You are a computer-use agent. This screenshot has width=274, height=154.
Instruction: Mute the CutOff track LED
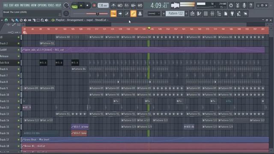[x=18, y=50]
